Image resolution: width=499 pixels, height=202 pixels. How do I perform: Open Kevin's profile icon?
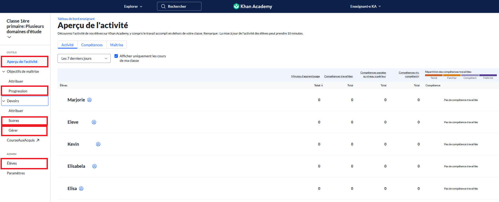coord(98,144)
